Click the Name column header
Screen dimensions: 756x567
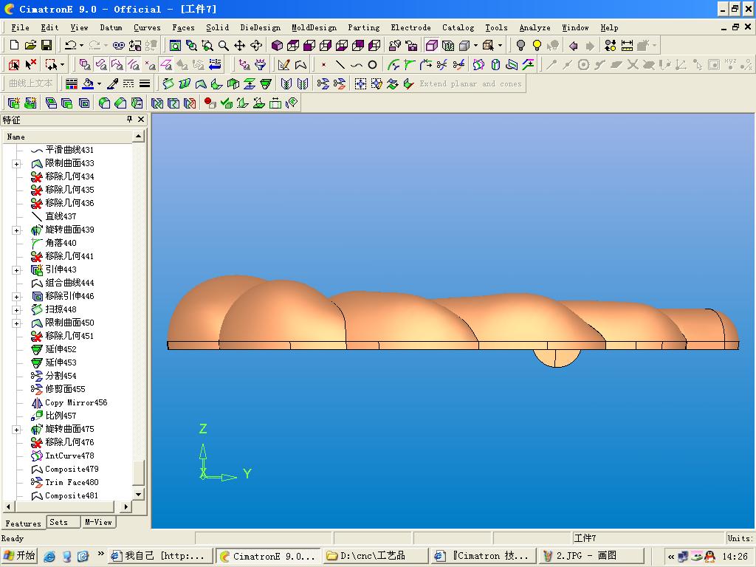click(x=67, y=137)
